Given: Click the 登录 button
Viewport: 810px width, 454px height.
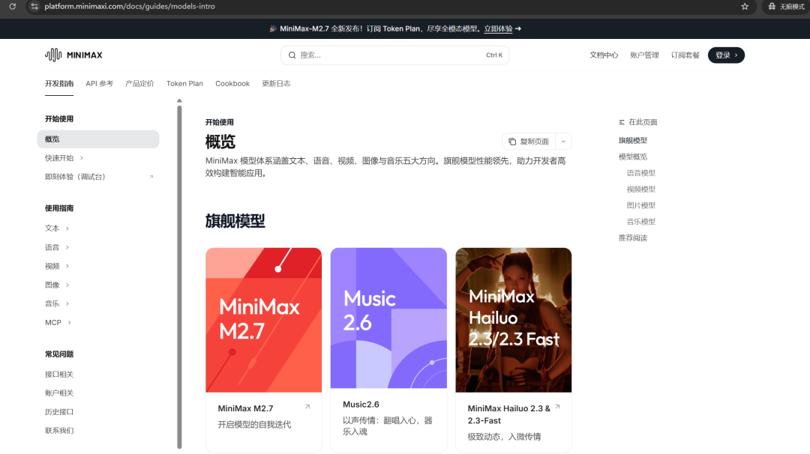Looking at the screenshot, I should tap(726, 55).
